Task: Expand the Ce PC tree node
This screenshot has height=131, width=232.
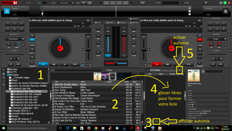Action: (6, 72)
